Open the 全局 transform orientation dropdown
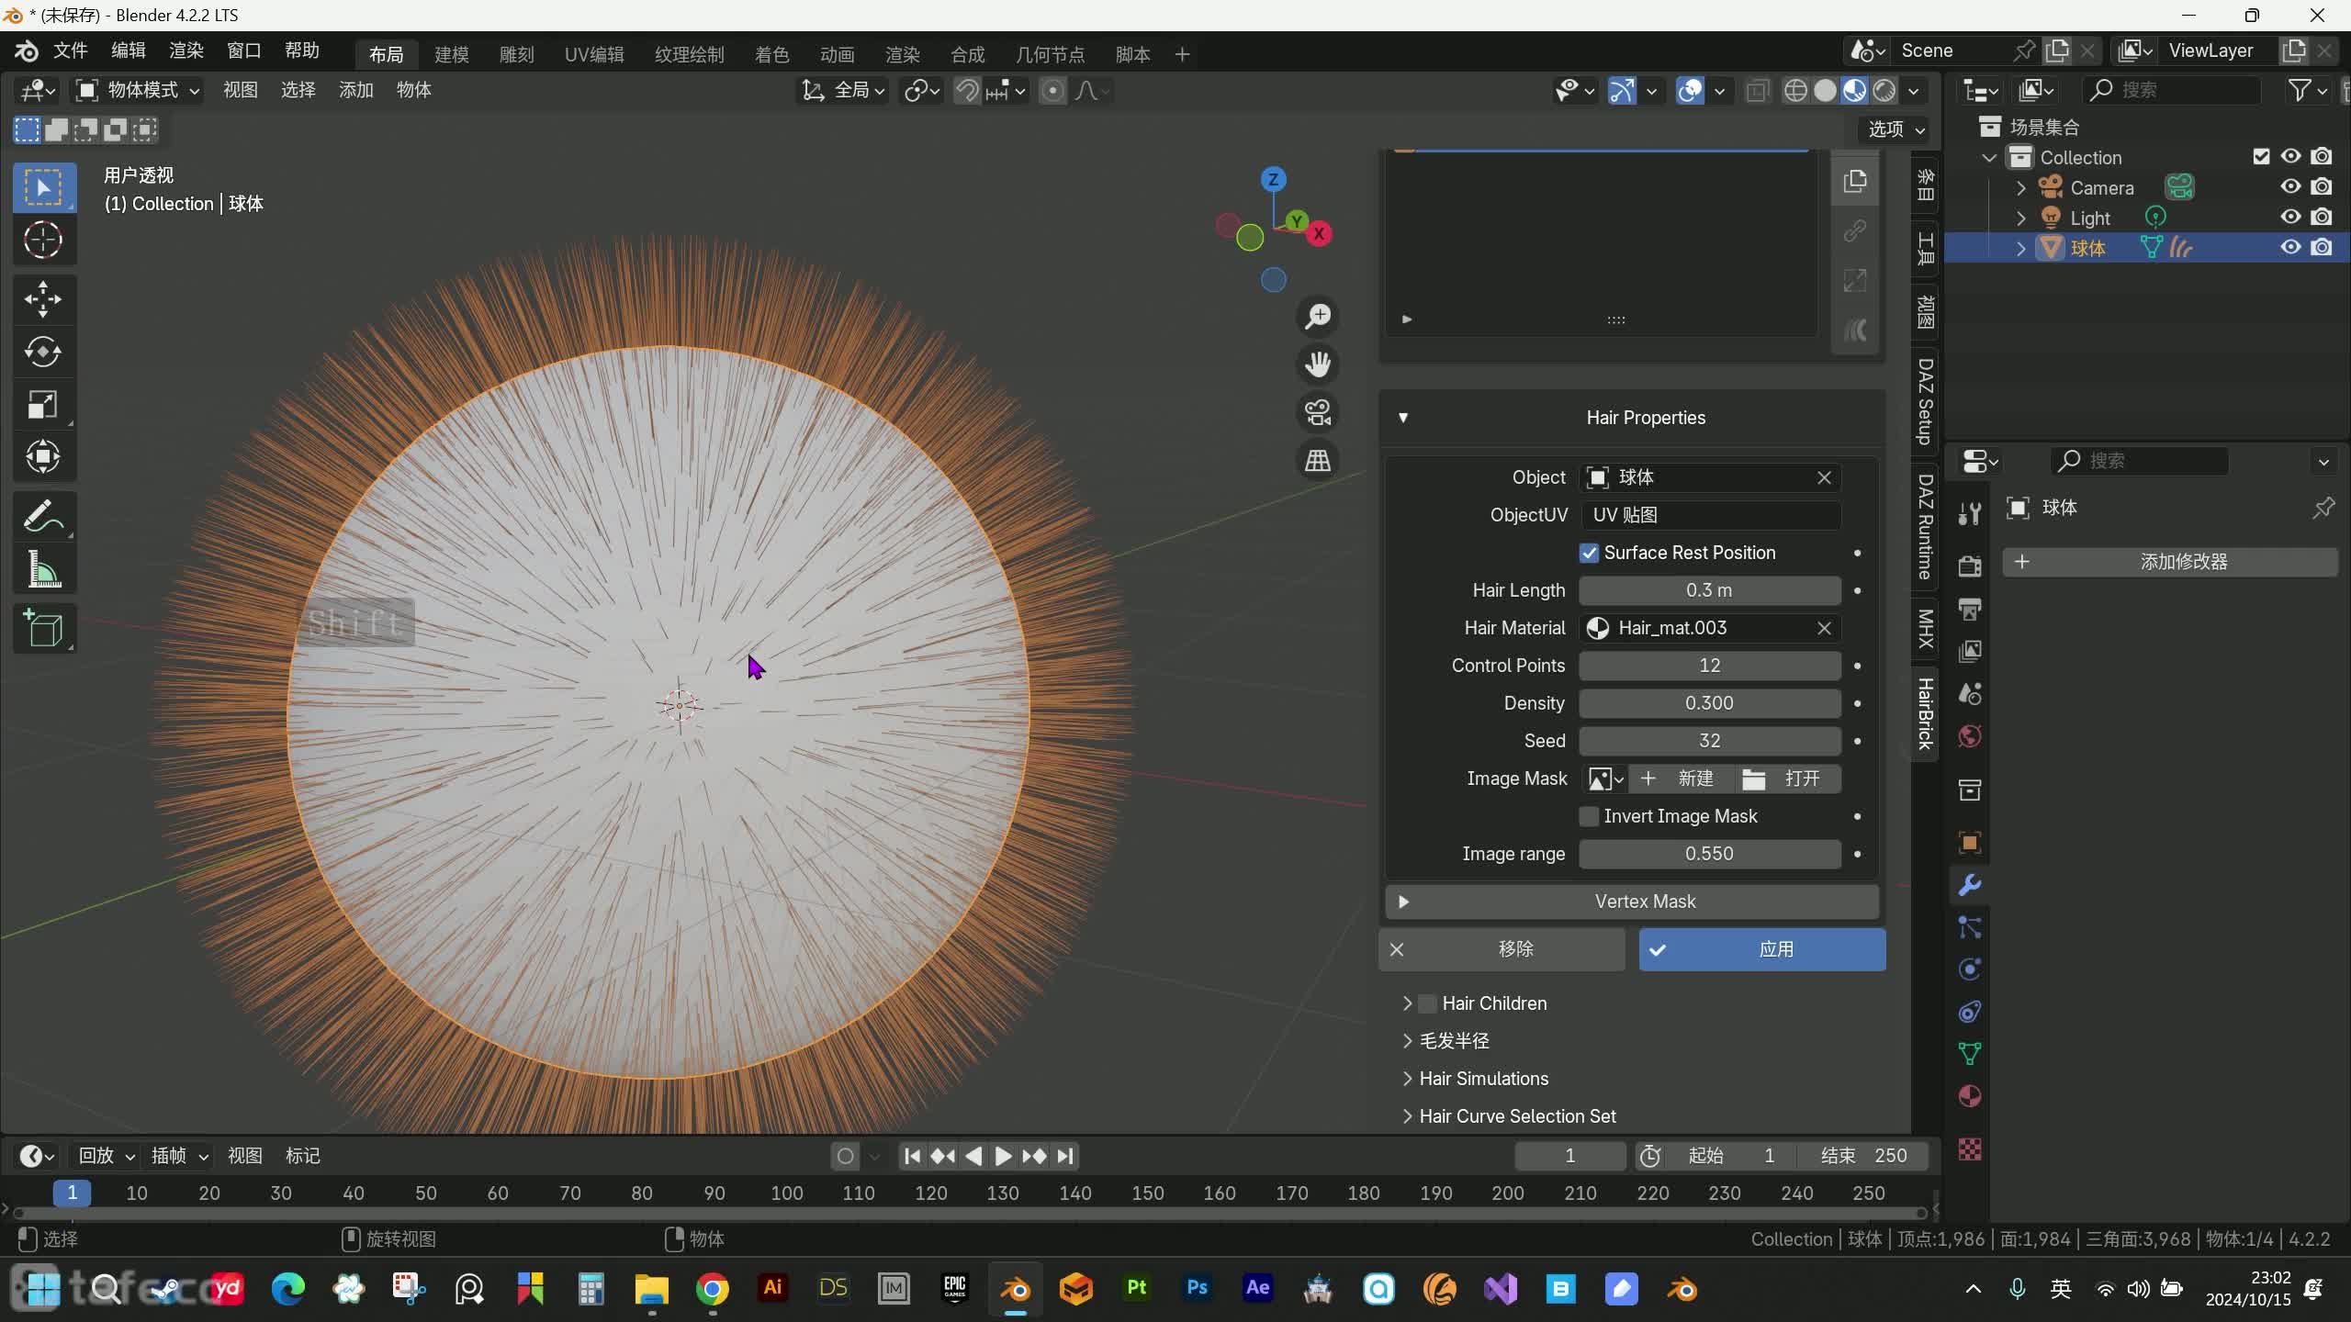The width and height of the screenshot is (2351, 1322). pos(843,90)
